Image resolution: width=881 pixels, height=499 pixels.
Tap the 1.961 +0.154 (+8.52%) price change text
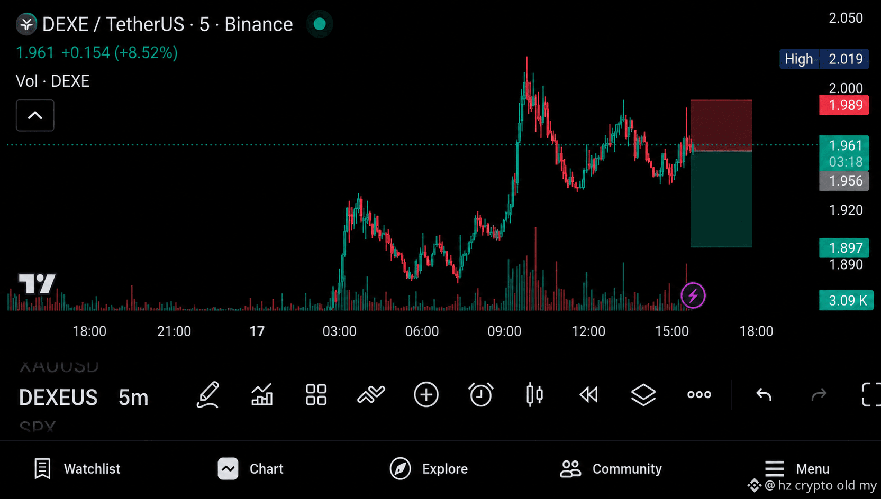pyautogui.click(x=97, y=53)
